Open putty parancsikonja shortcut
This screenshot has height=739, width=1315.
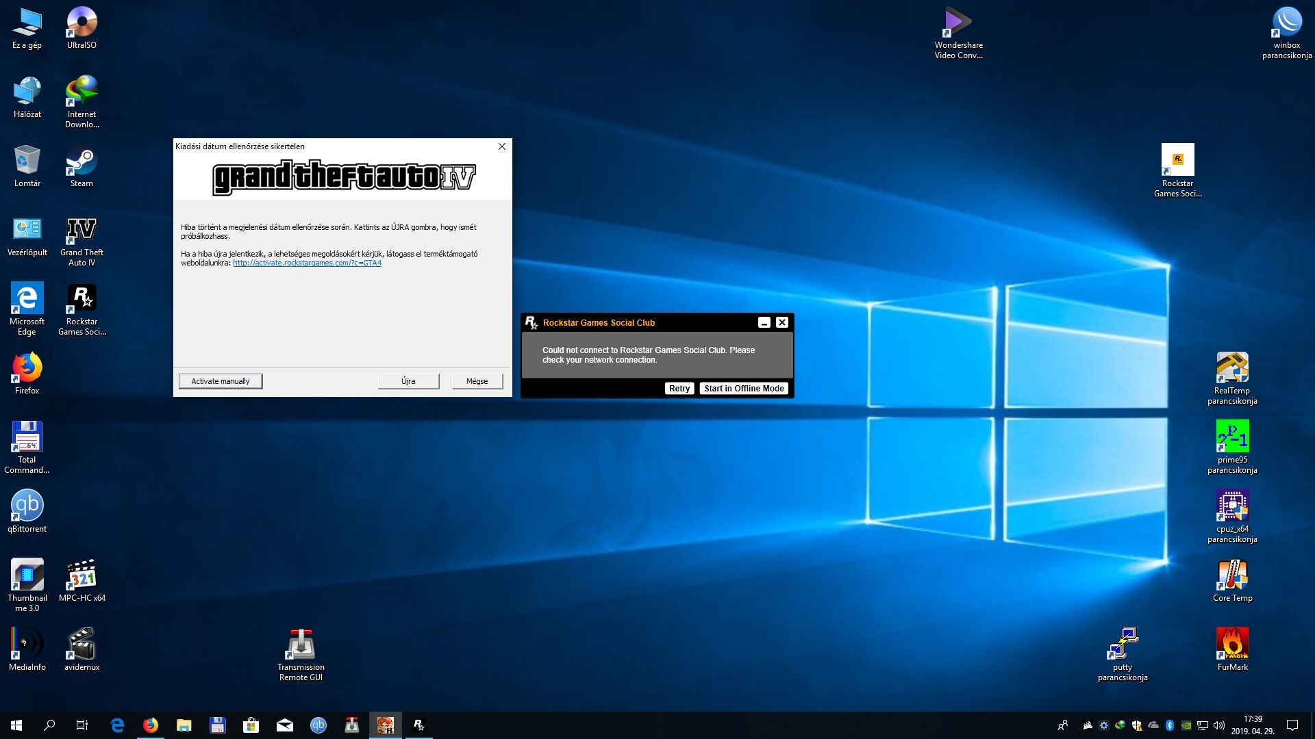pos(1123,655)
